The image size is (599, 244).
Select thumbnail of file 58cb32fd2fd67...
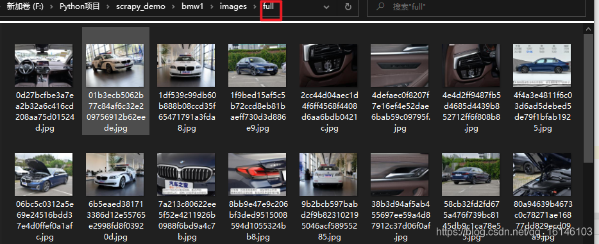pos(471,175)
